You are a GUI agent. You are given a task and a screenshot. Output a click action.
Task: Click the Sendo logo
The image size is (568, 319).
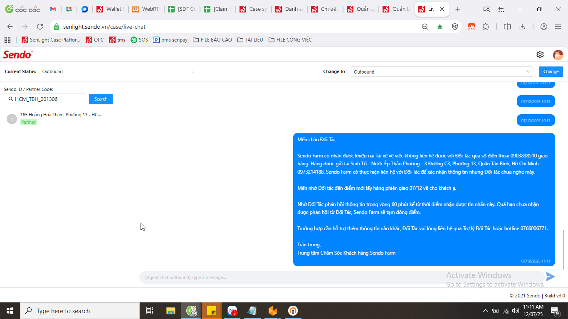click(18, 54)
